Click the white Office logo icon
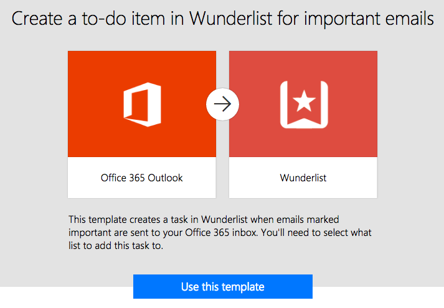This screenshot has height=308, width=444. [x=142, y=102]
